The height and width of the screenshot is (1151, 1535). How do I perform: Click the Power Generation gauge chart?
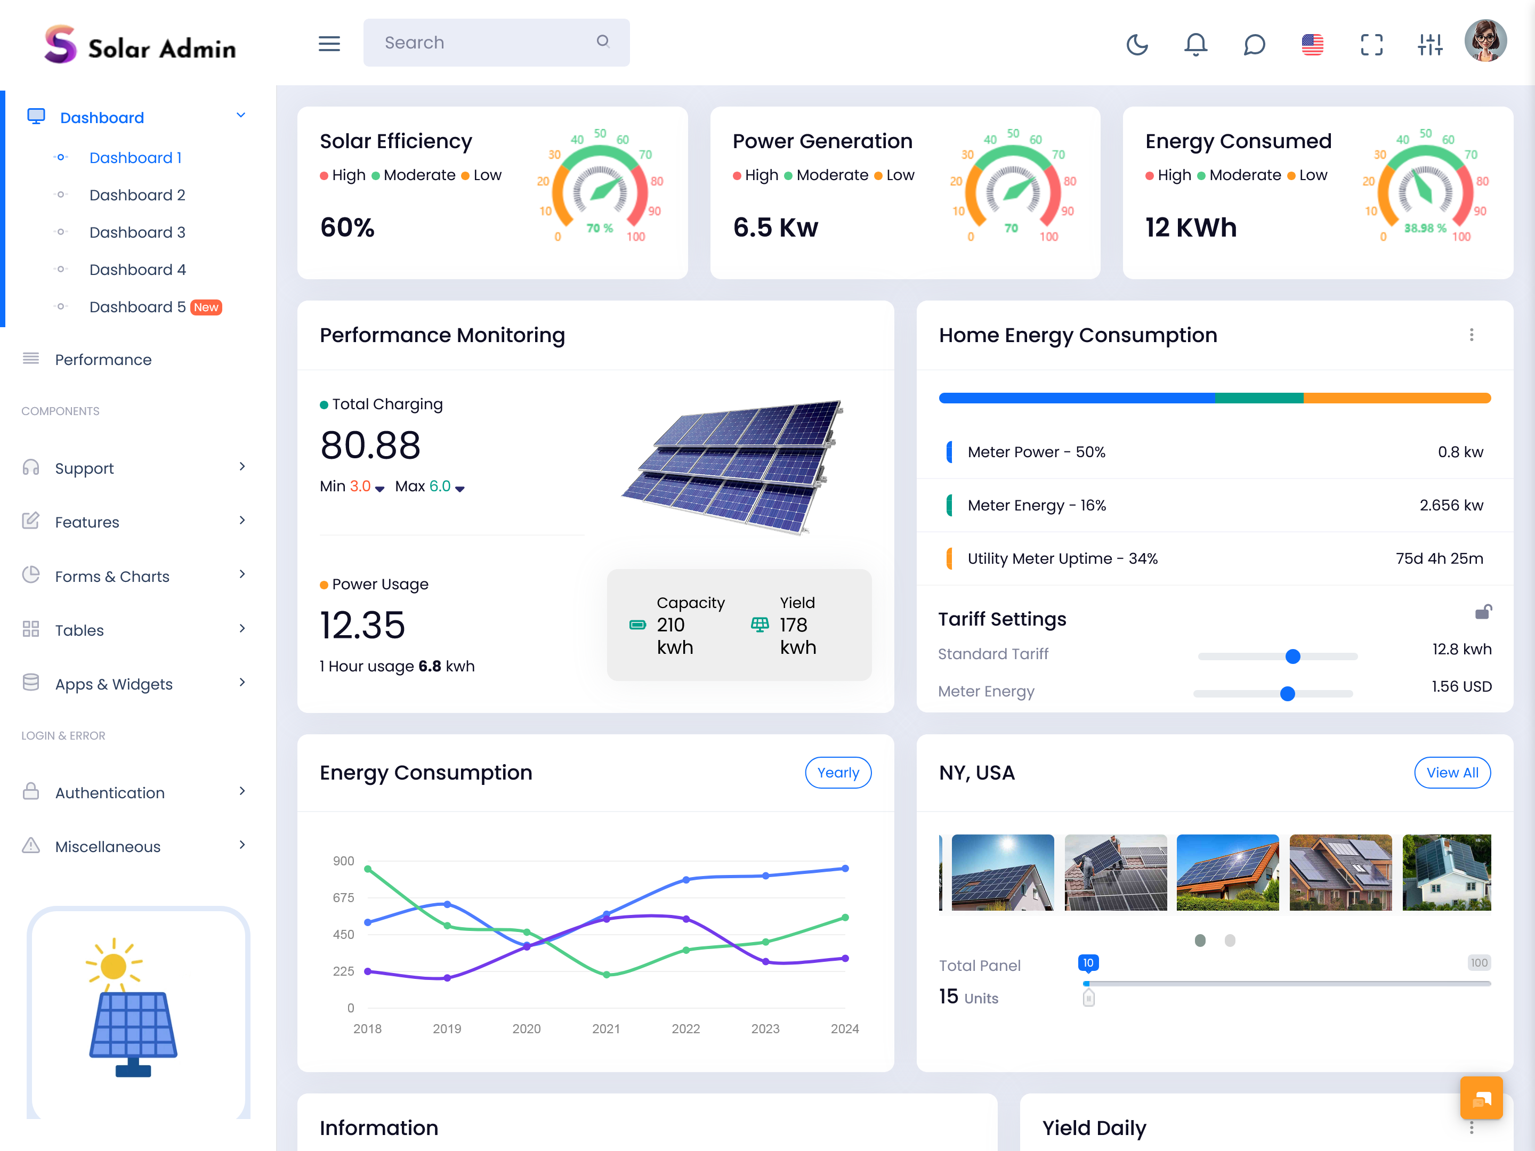click(1013, 186)
